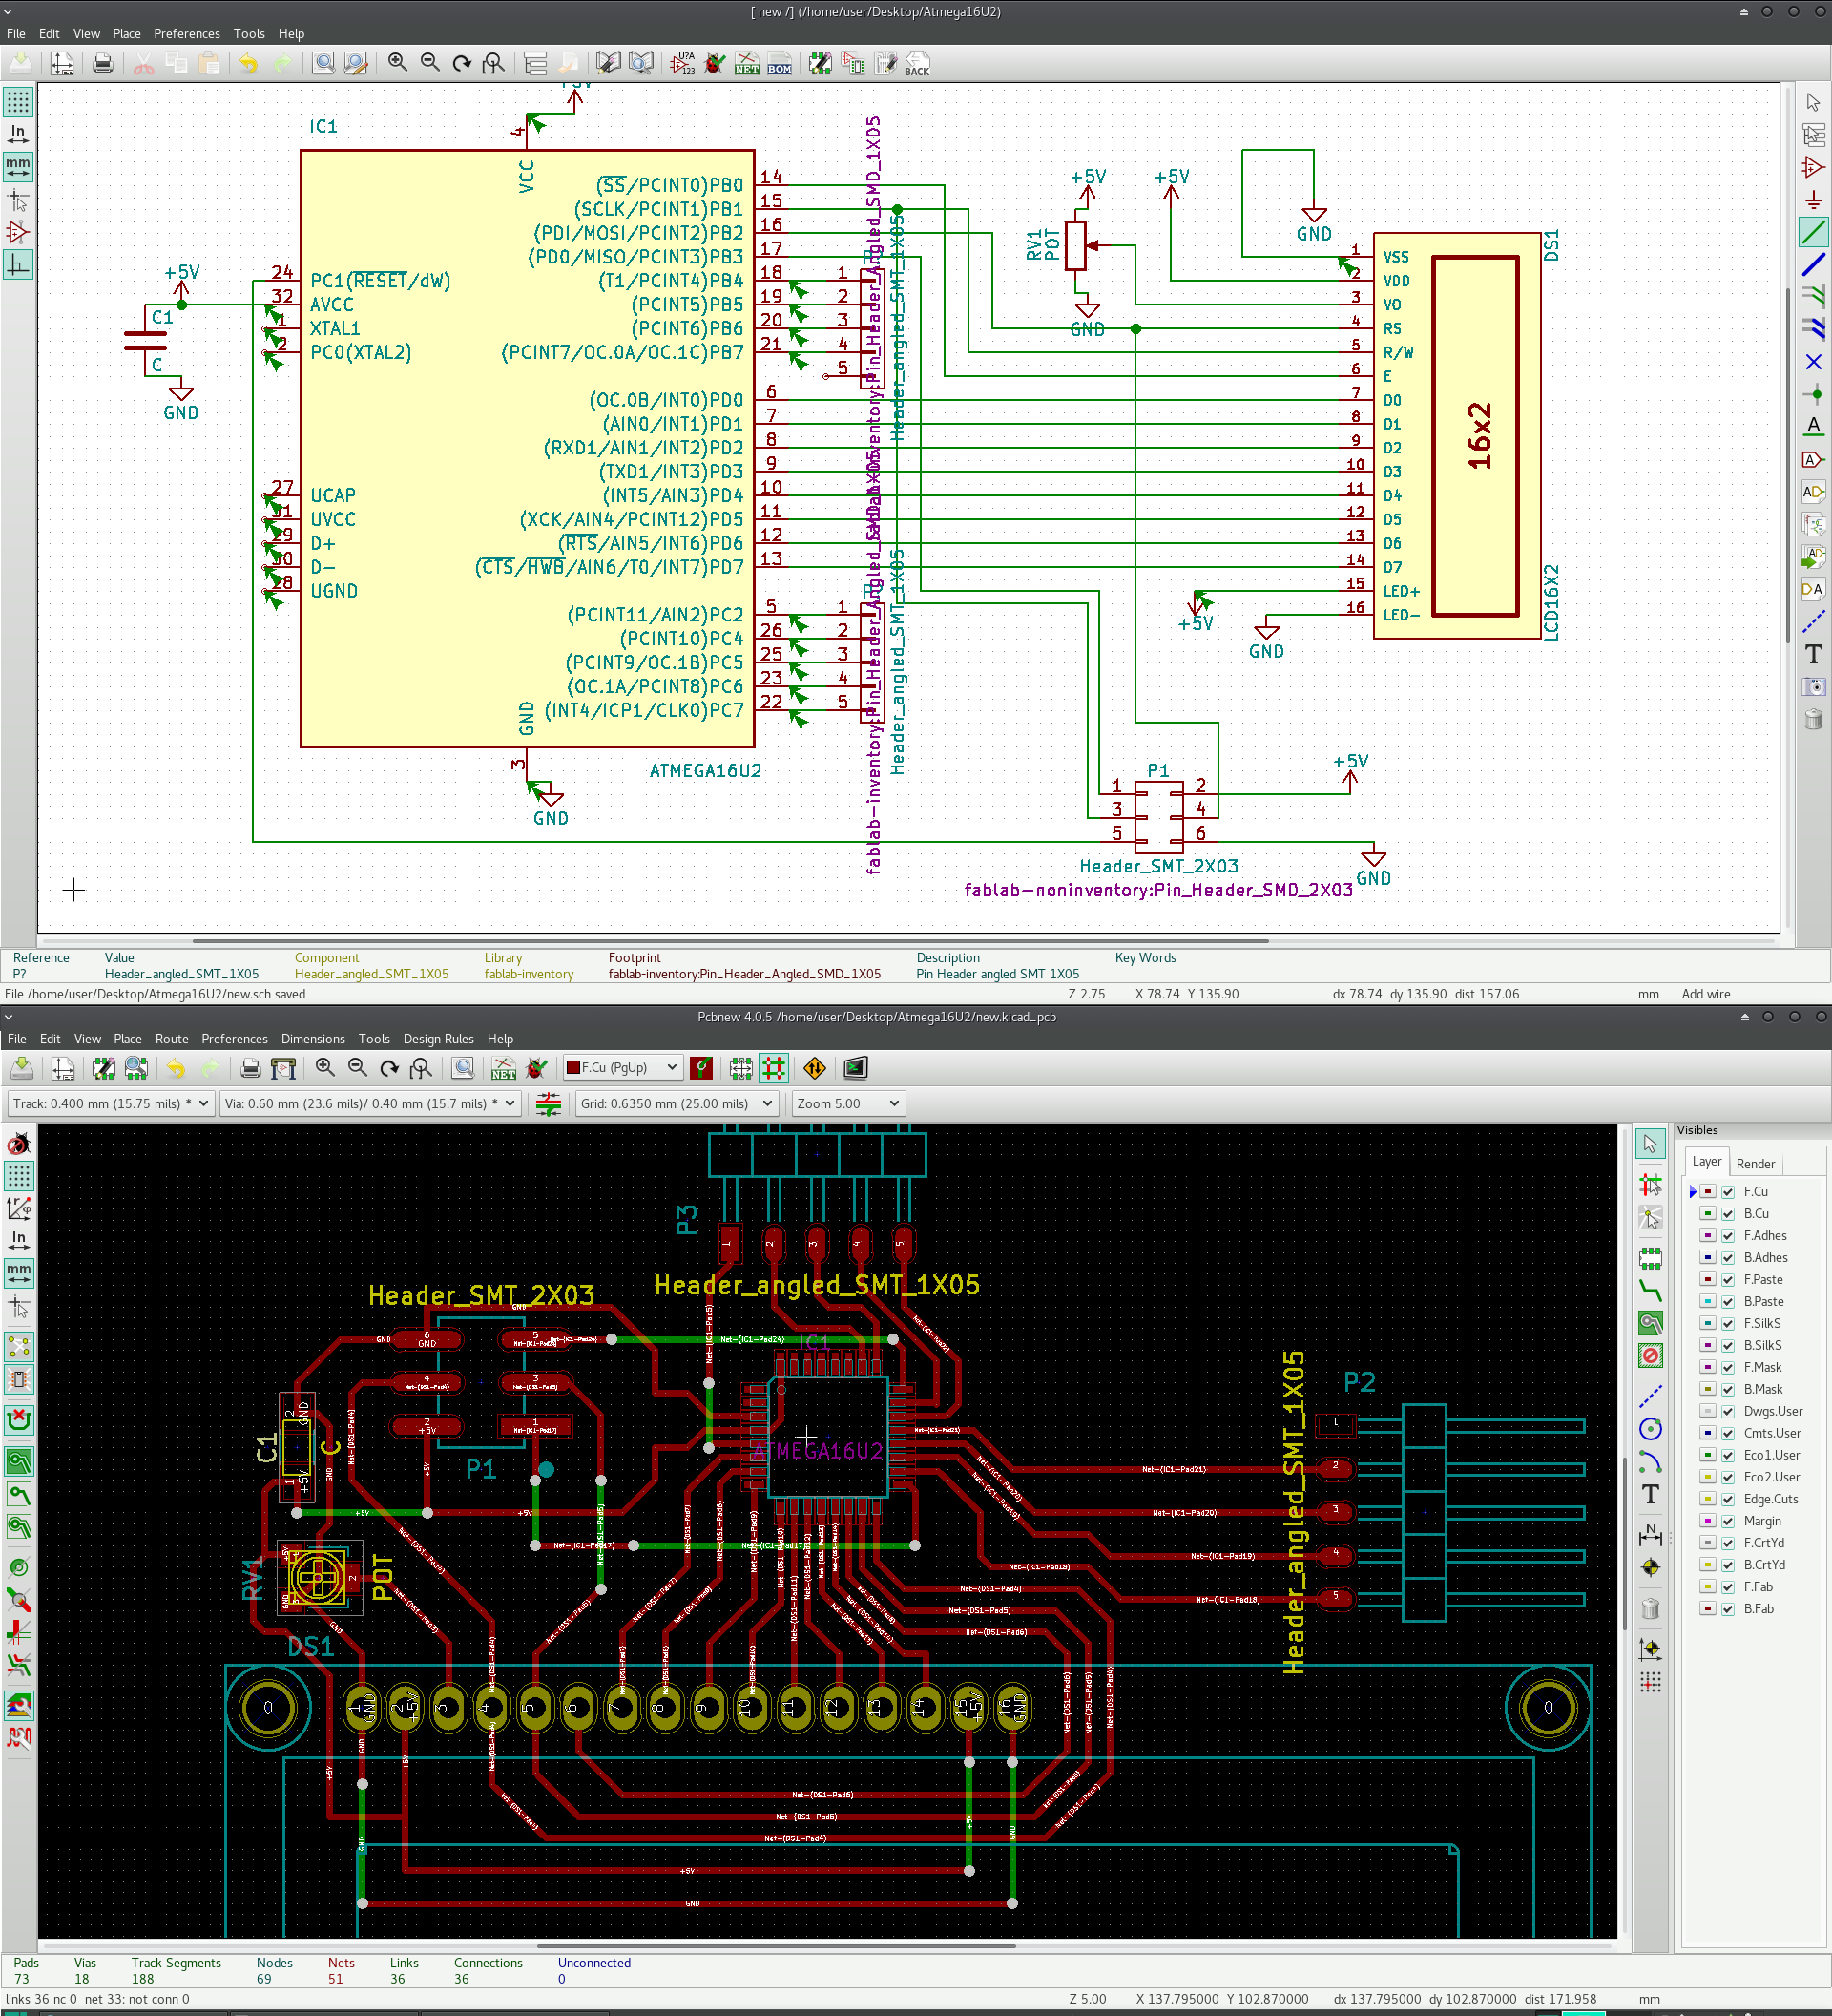Screen dimensions: 1832x2016
Task: Click the Zoom 5.00 combo box
Action: click(x=847, y=1103)
